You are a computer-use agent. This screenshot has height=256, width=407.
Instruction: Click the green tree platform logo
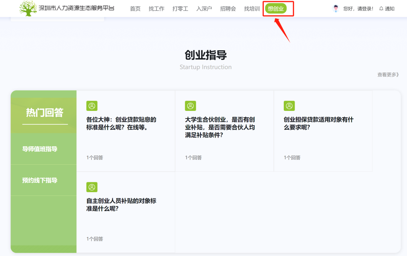[x=28, y=8]
